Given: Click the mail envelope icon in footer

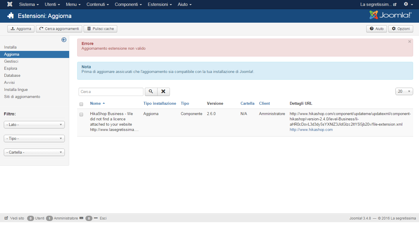Looking at the screenshot, I should pyautogui.click(x=81, y=218).
